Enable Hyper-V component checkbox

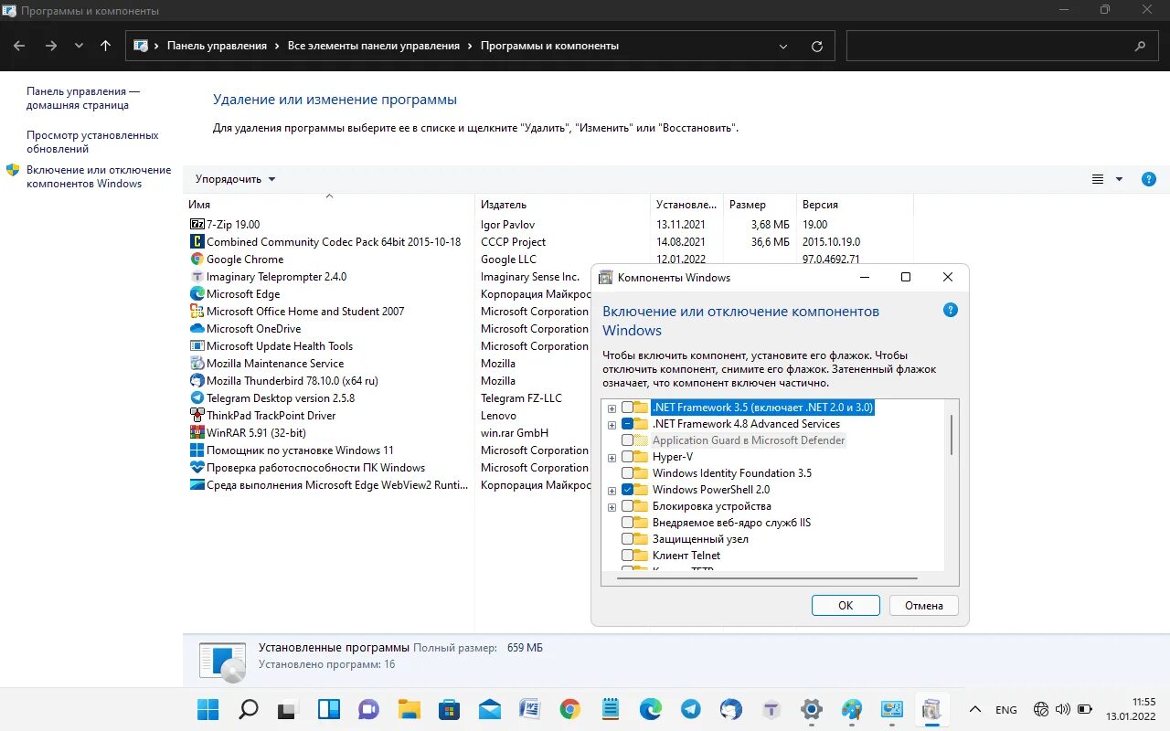[x=627, y=457]
